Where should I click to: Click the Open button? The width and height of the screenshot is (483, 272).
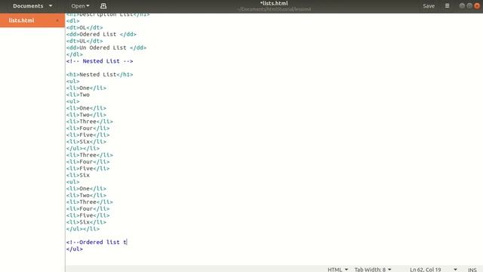[80, 6]
